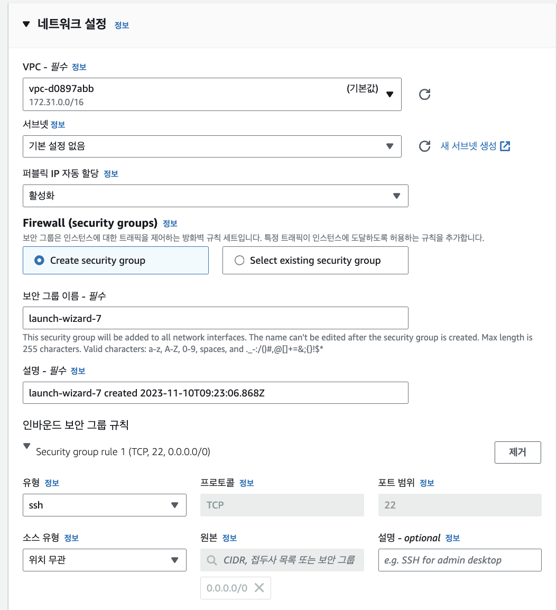Image resolution: width=557 pixels, height=610 pixels.
Task: Expand the 퍼블릭 IP 자동 할당 dropdown
Action: click(x=215, y=196)
